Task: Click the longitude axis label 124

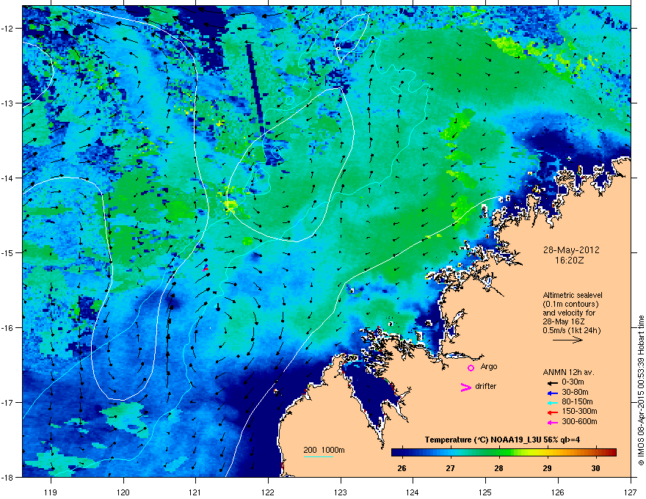Action: (413, 492)
